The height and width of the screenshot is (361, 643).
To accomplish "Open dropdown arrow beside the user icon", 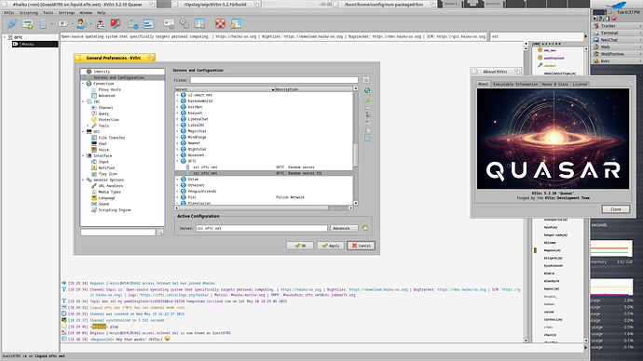I will tap(90, 24).
